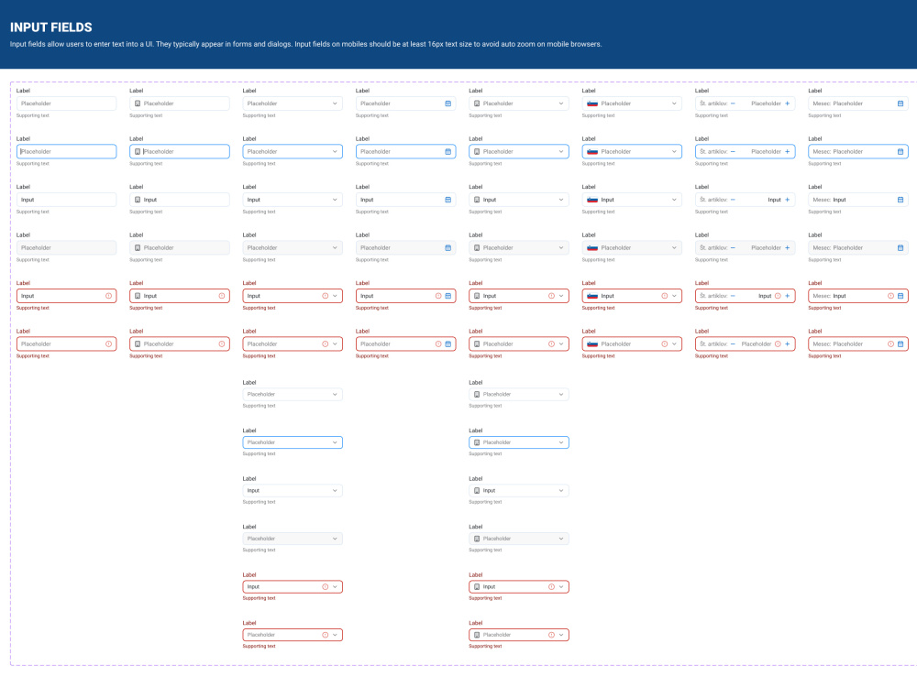Image resolution: width=917 pixels, height=687 pixels.
Task: Open focused blue dropdown in lower smaller leading-icon set
Action: click(x=519, y=442)
